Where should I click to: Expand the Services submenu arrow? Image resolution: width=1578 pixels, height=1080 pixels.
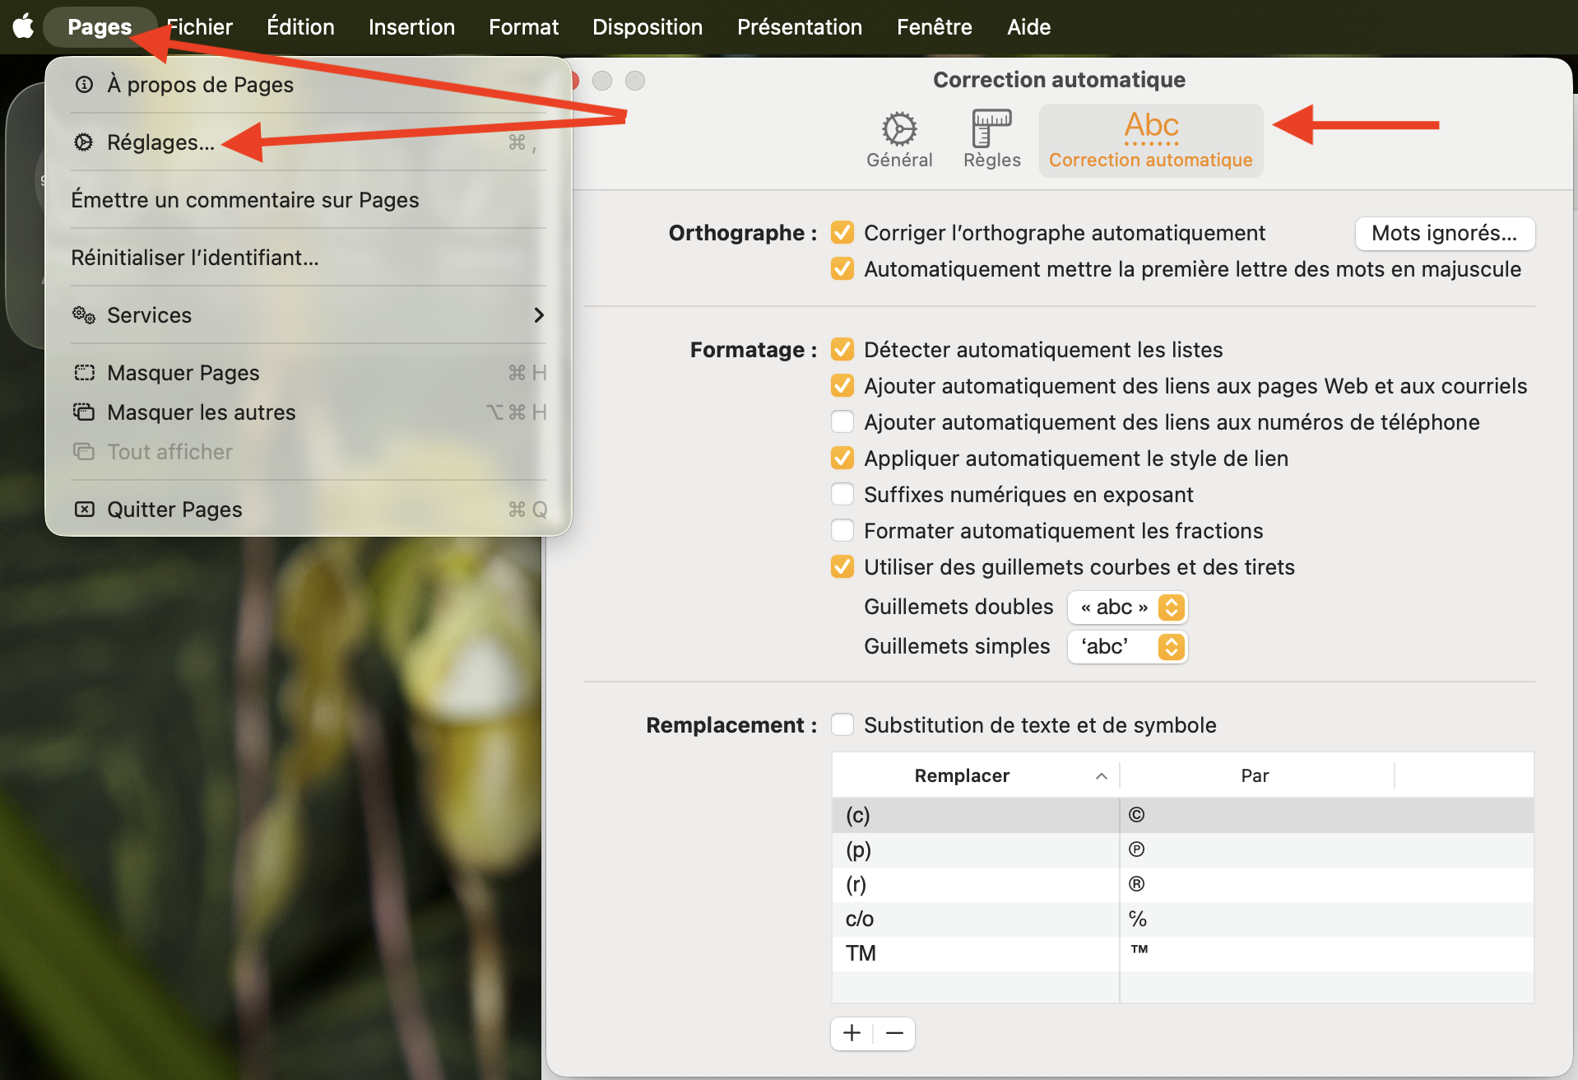click(539, 315)
